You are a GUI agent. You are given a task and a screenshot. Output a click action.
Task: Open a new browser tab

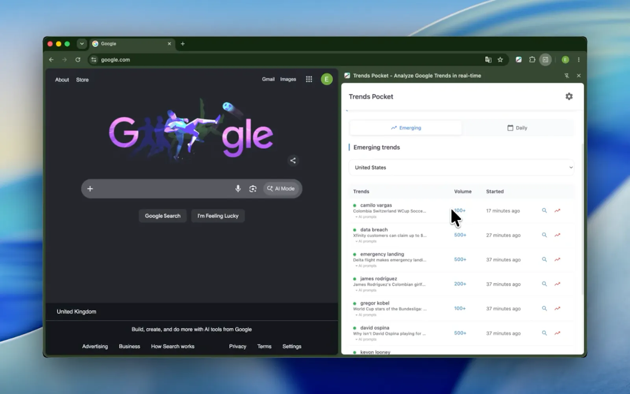point(183,44)
